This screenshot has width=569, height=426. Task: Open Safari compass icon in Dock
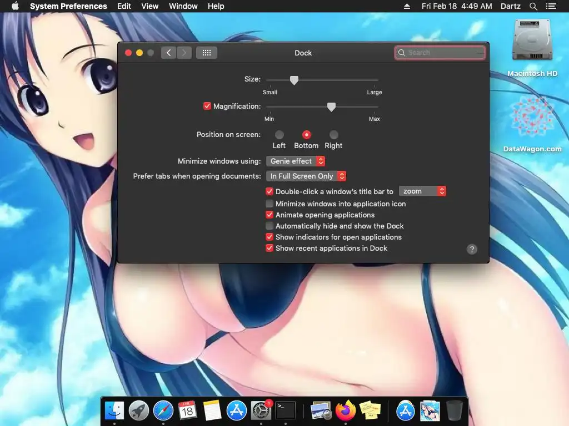coord(163,411)
